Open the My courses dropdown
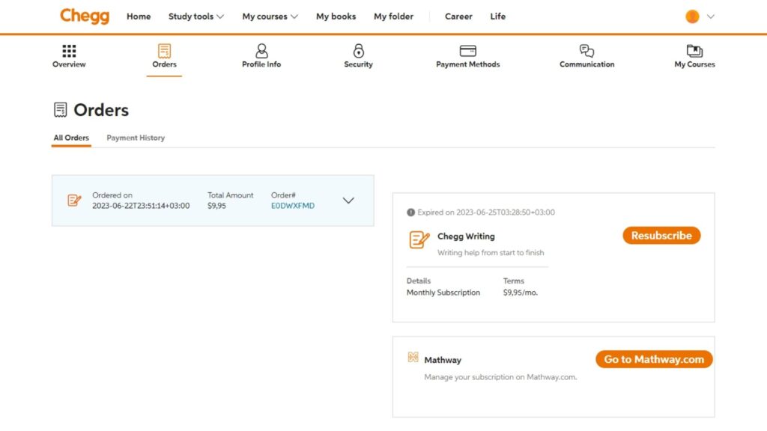 269,16
